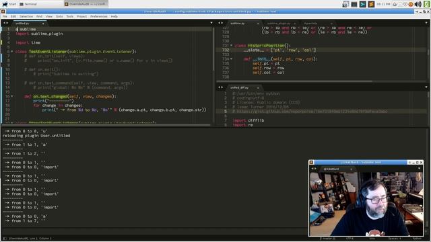Click 'reloading plugin User.untitled' console line
Viewport: 431px width, 242px height.
36,136
